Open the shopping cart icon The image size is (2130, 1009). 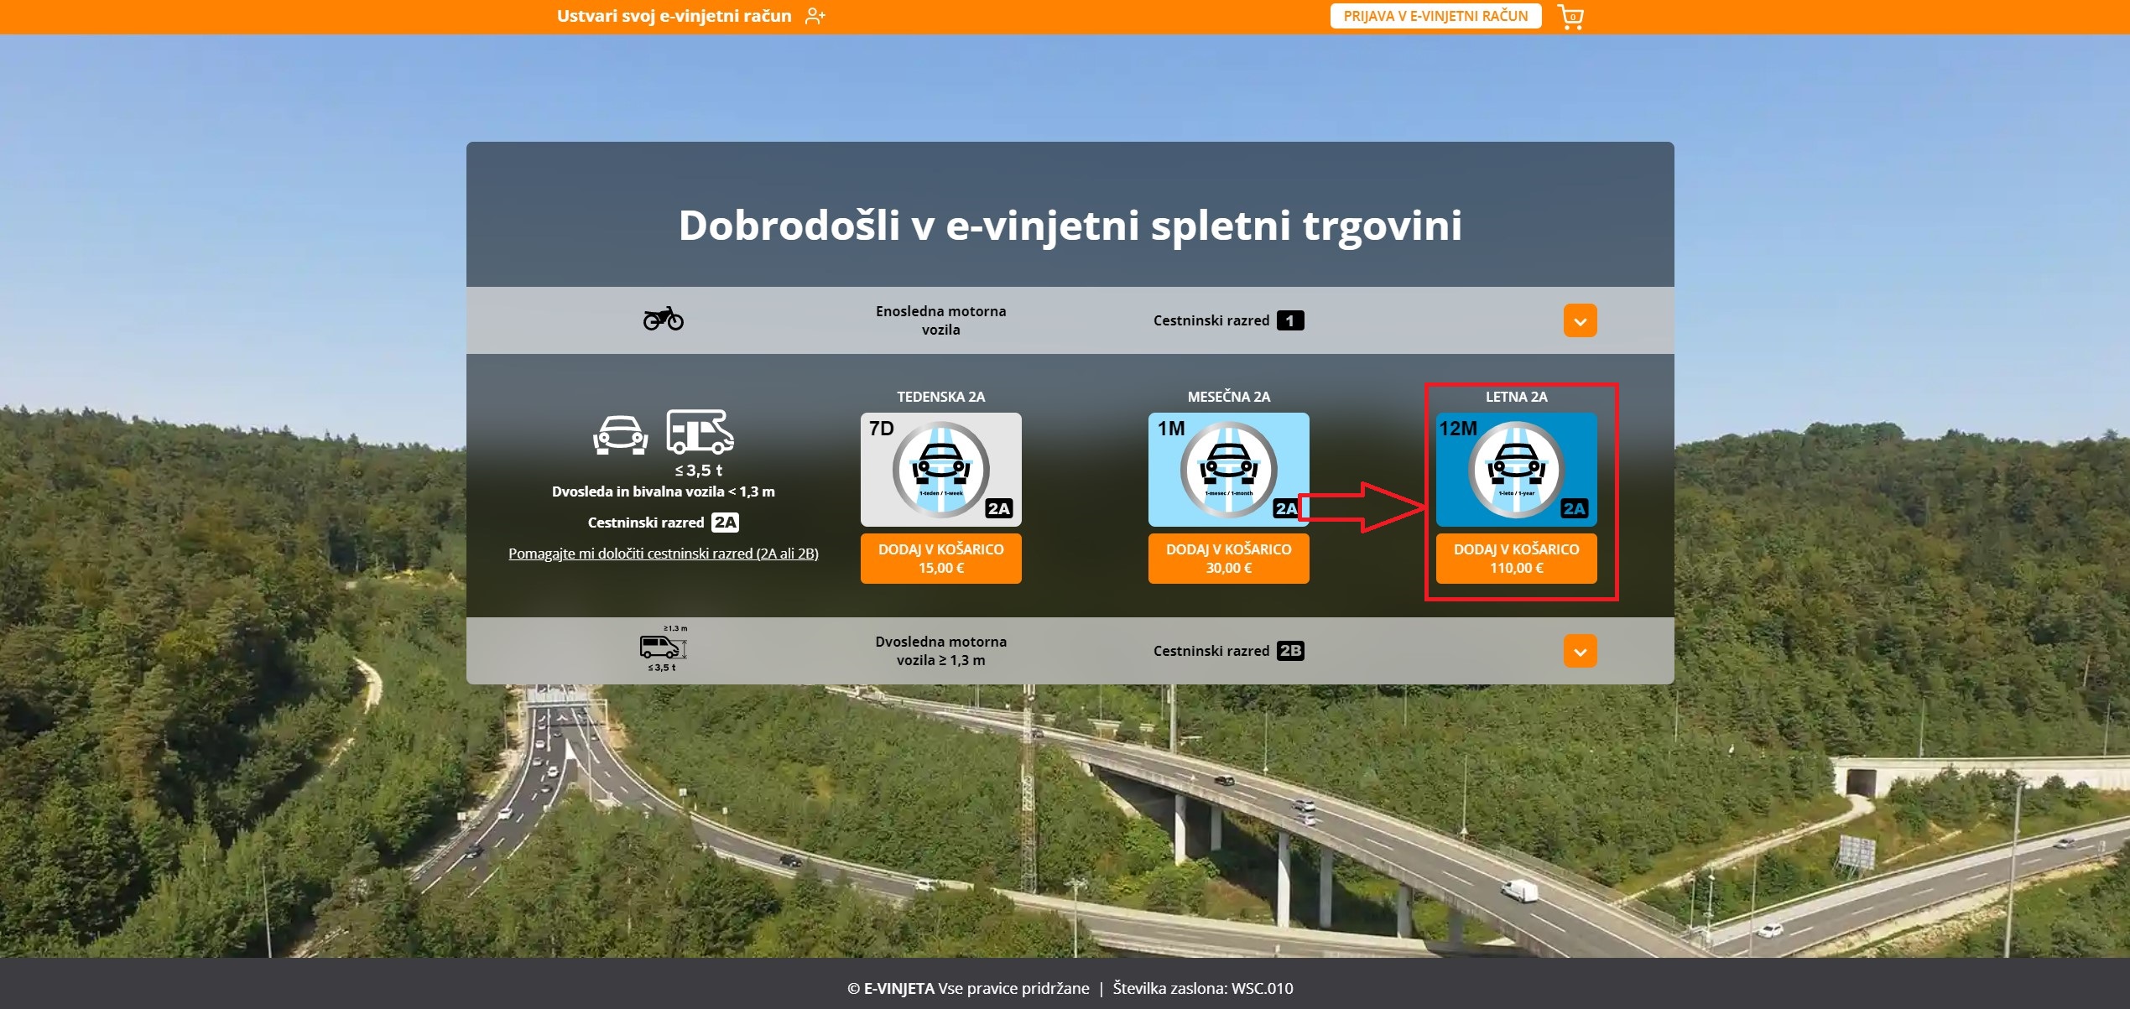tap(1570, 17)
